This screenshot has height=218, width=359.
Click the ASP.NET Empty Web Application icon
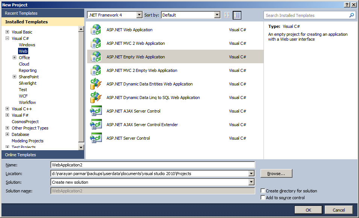pos(96,56)
